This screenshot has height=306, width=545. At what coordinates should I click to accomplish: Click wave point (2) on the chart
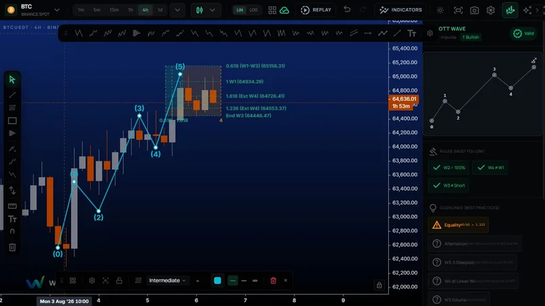(x=99, y=211)
